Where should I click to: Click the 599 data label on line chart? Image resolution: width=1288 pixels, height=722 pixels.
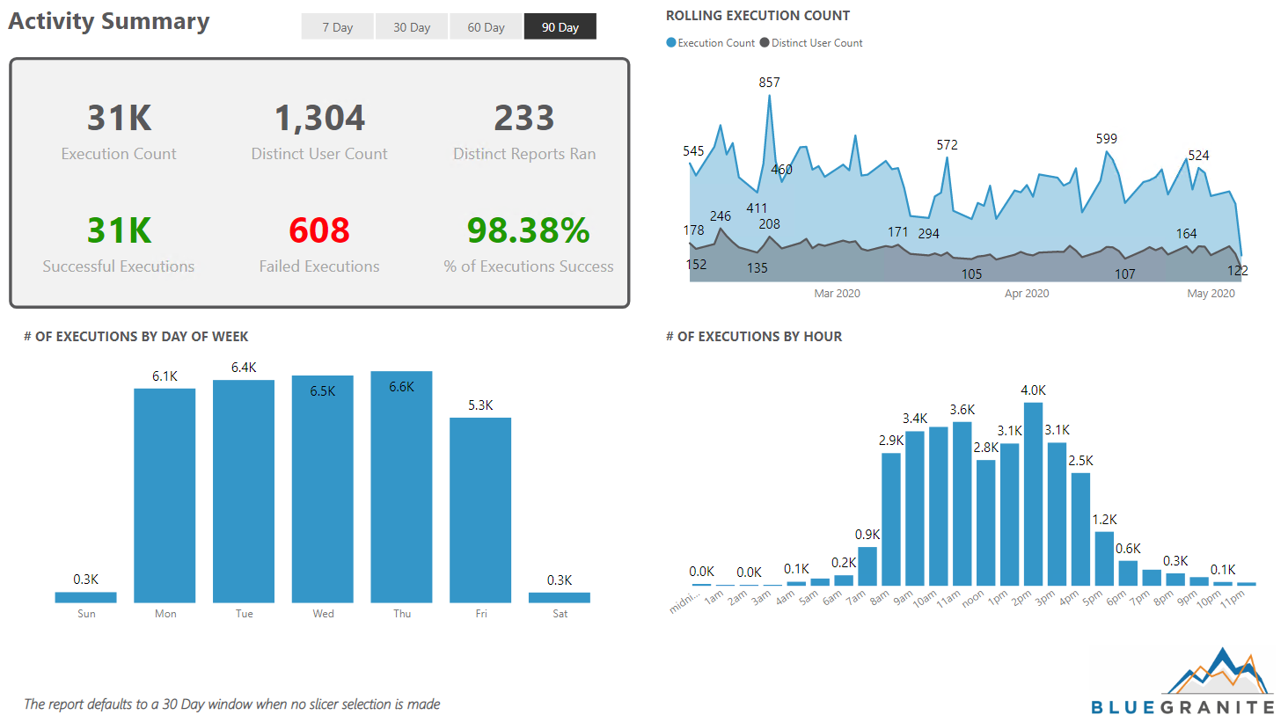click(1107, 139)
